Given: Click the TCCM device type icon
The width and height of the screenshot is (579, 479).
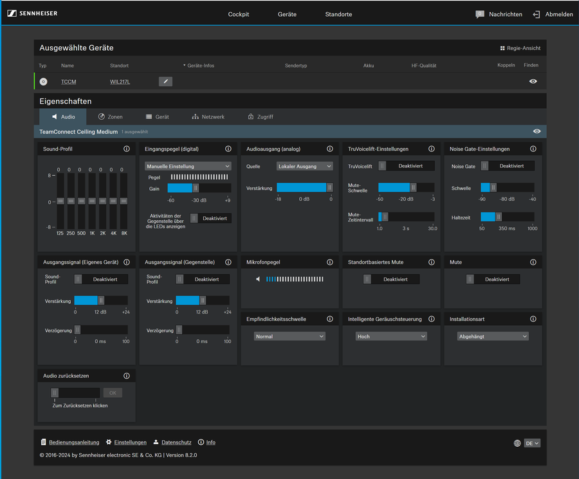Looking at the screenshot, I should 44,82.
